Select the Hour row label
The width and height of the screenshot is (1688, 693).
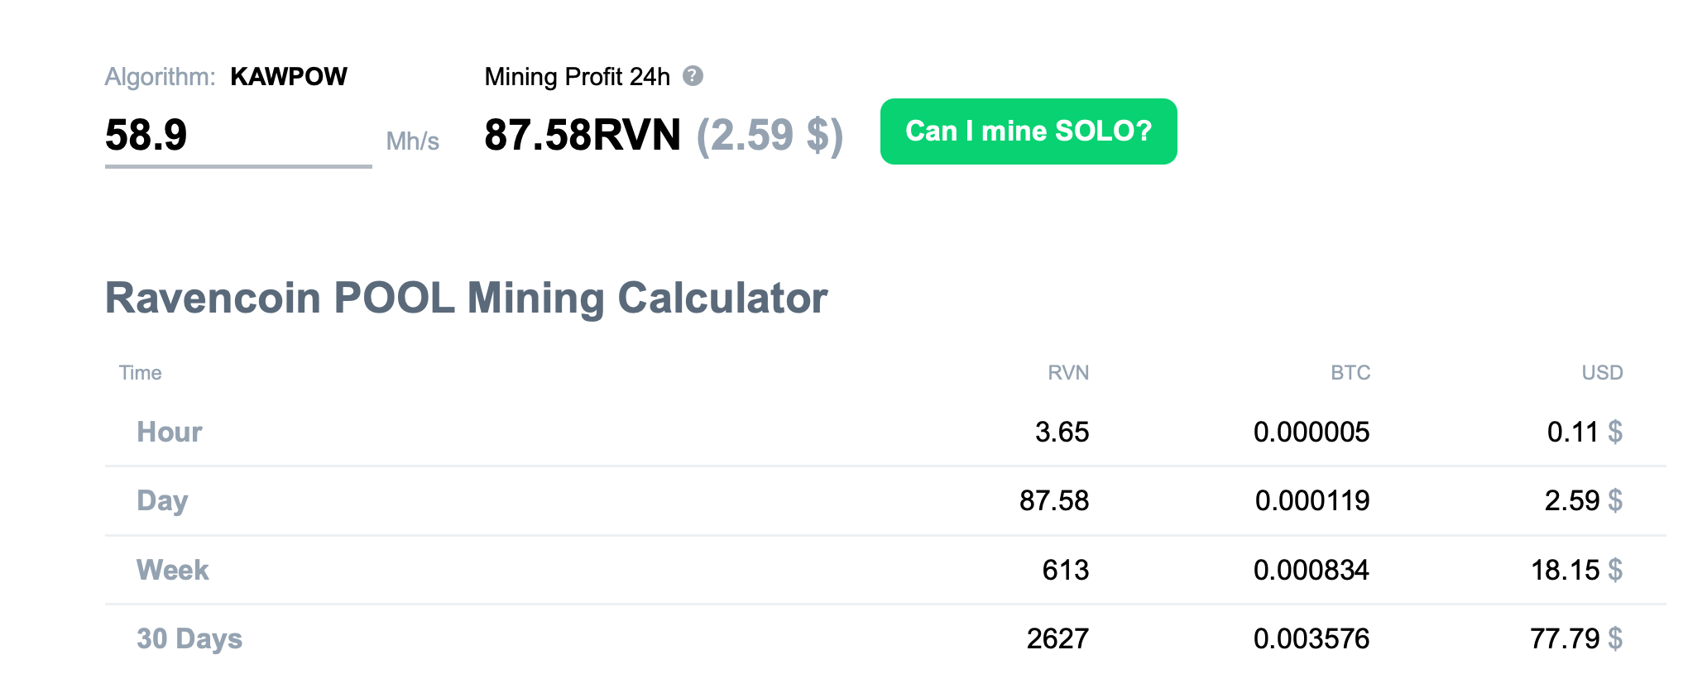tap(170, 432)
